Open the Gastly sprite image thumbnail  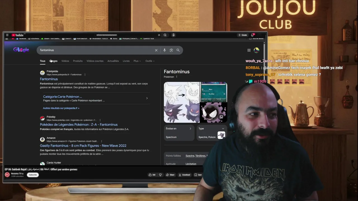[214, 113]
